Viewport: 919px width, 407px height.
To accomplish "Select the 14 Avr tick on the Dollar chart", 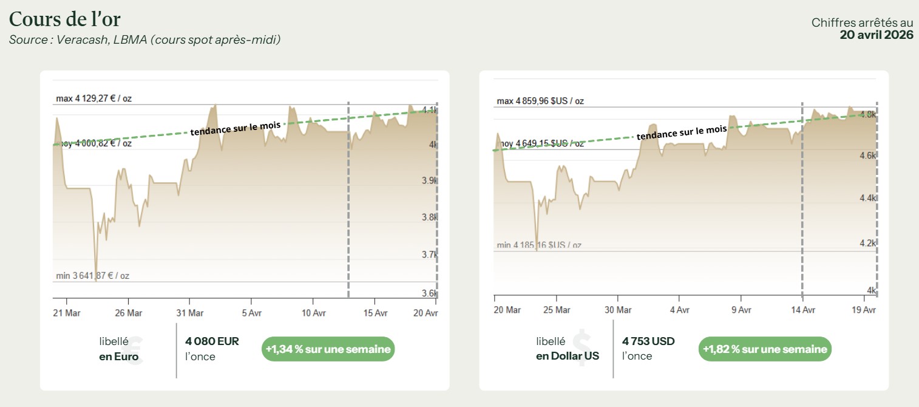I will 803,310.
